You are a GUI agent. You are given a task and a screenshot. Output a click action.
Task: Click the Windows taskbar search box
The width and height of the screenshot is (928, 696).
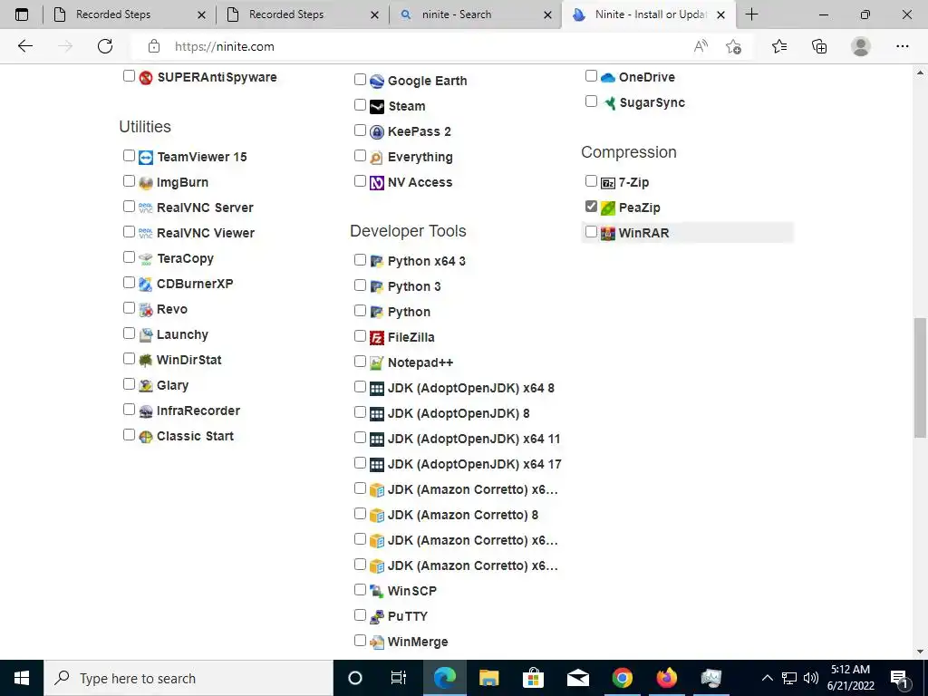188,678
